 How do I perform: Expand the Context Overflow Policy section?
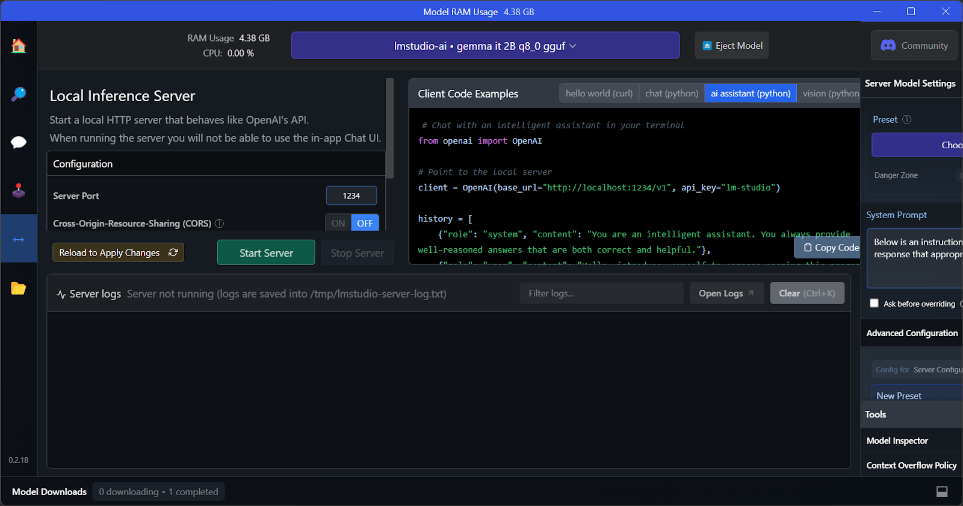tap(912, 465)
